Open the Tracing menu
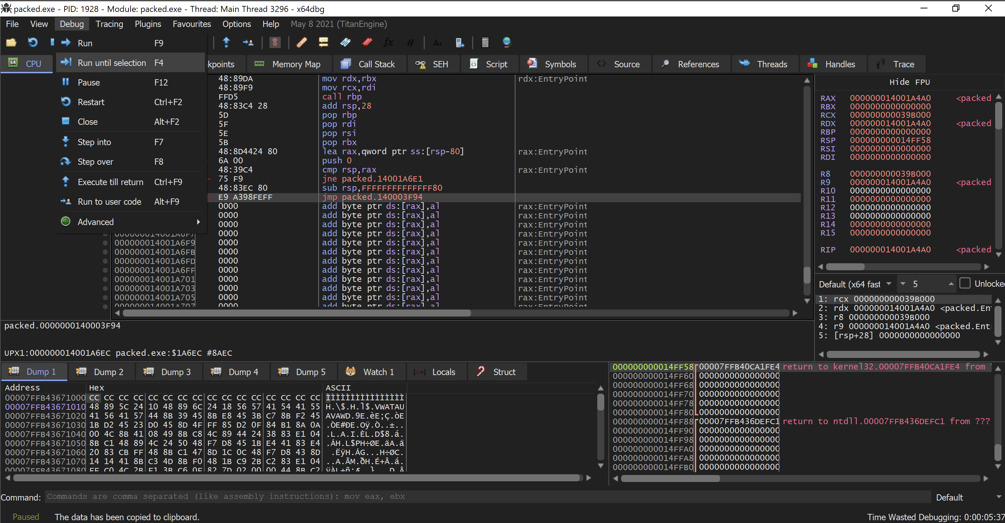 109,24
